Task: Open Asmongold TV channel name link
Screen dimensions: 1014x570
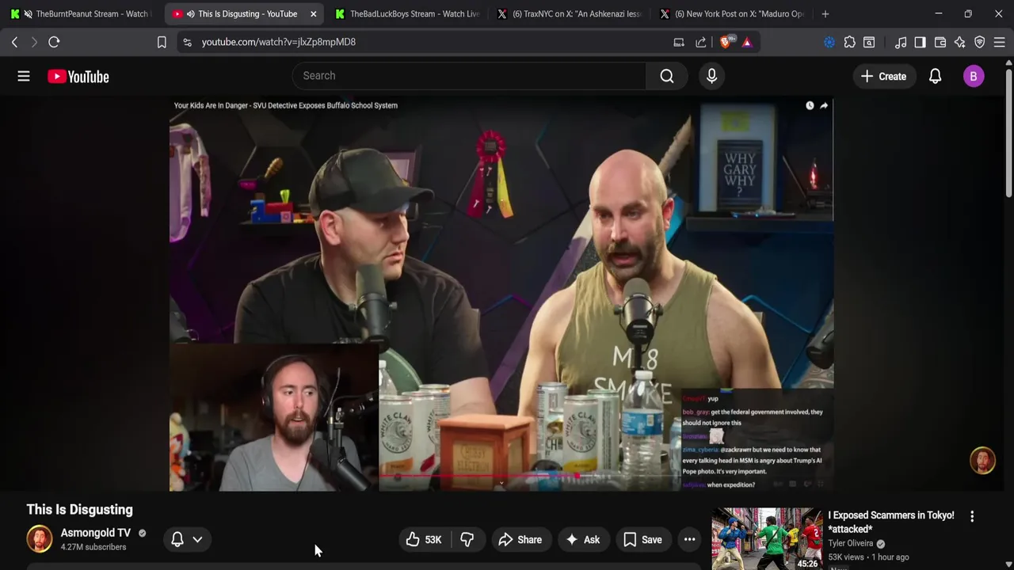Action: tap(96, 533)
